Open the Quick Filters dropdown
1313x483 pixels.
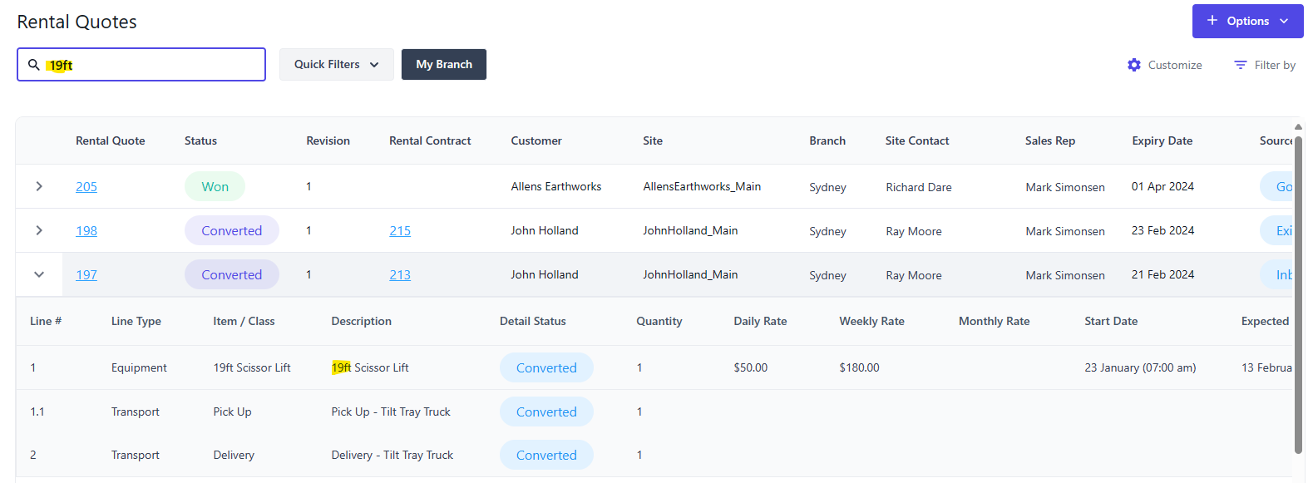(x=336, y=65)
